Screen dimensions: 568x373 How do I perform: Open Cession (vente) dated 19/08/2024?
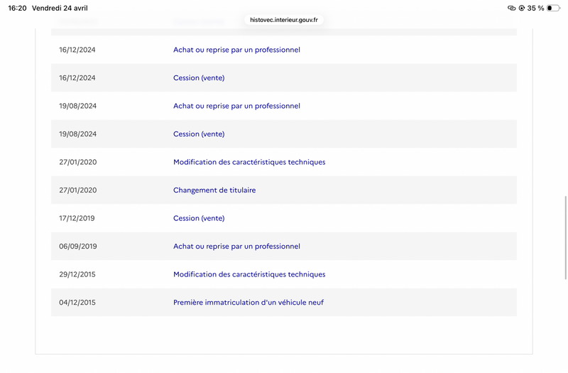pyautogui.click(x=199, y=134)
